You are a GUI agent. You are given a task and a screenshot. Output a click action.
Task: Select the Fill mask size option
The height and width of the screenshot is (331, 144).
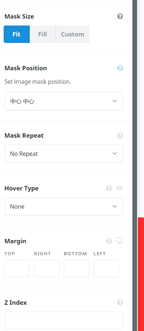43,34
